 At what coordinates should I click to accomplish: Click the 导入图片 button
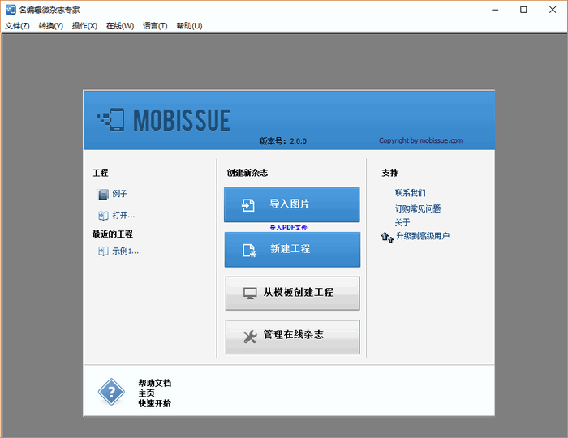pyautogui.click(x=291, y=204)
